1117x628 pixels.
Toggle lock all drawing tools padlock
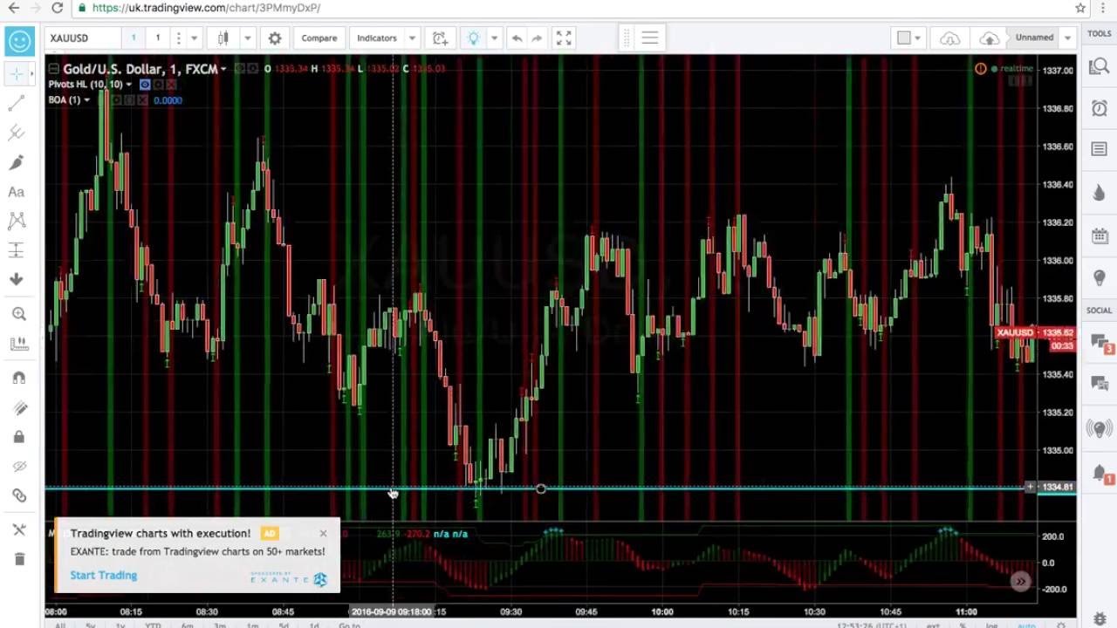click(x=19, y=437)
